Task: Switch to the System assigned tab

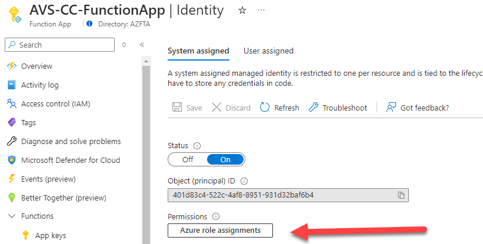Action: click(198, 51)
